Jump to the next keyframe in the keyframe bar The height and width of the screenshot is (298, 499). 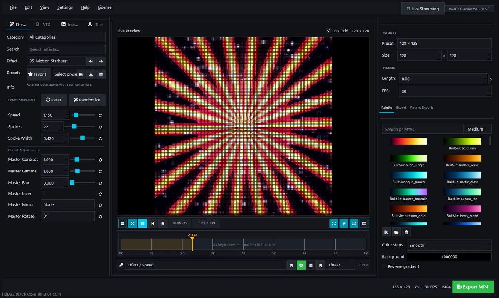click(x=321, y=265)
